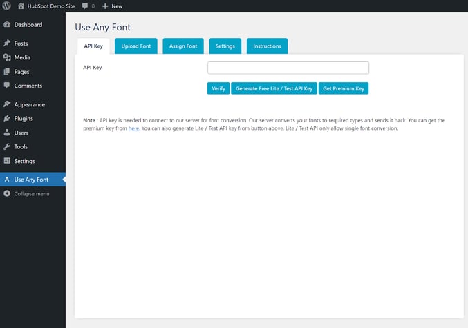Click the Collapse menu label
The width and height of the screenshot is (468, 328).
pos(32,194)
